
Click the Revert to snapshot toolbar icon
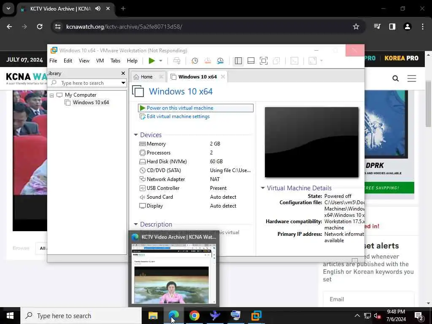coord(208,61)
